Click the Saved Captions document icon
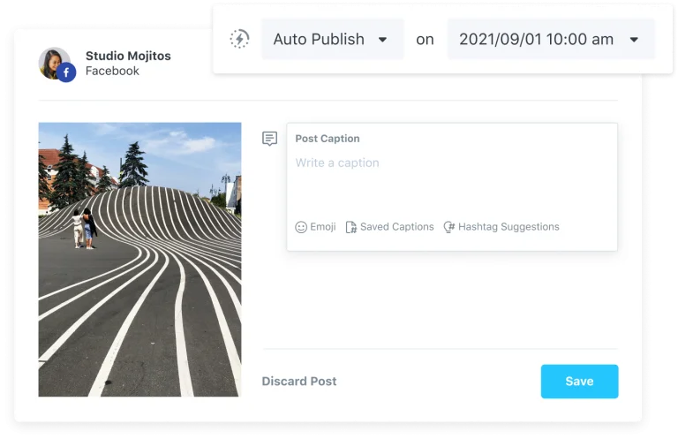The width and height of the screenshot is (678, 439). click(x=351, y=227)
